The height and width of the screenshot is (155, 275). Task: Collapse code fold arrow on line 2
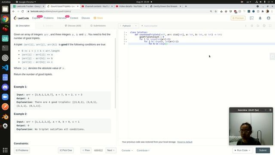click(126, 34)
